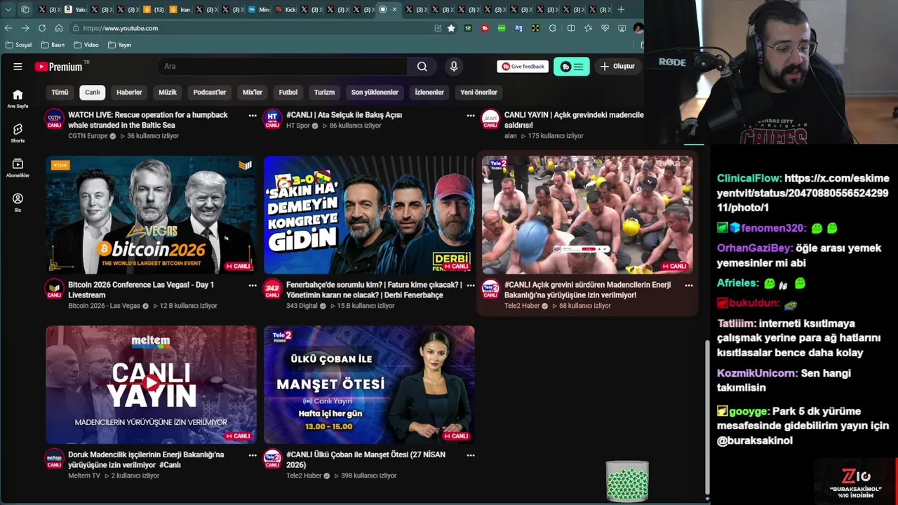Switch to the Kick browser tab
The height and width of the screenshot is (505, 898).
[286, 9]
